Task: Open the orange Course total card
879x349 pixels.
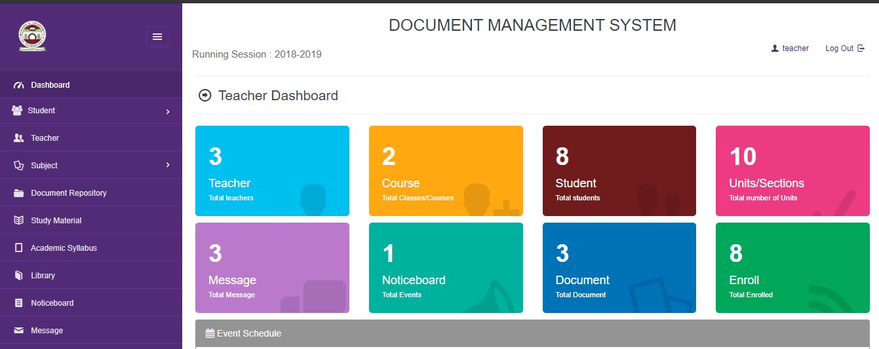Action: (446, 171)
